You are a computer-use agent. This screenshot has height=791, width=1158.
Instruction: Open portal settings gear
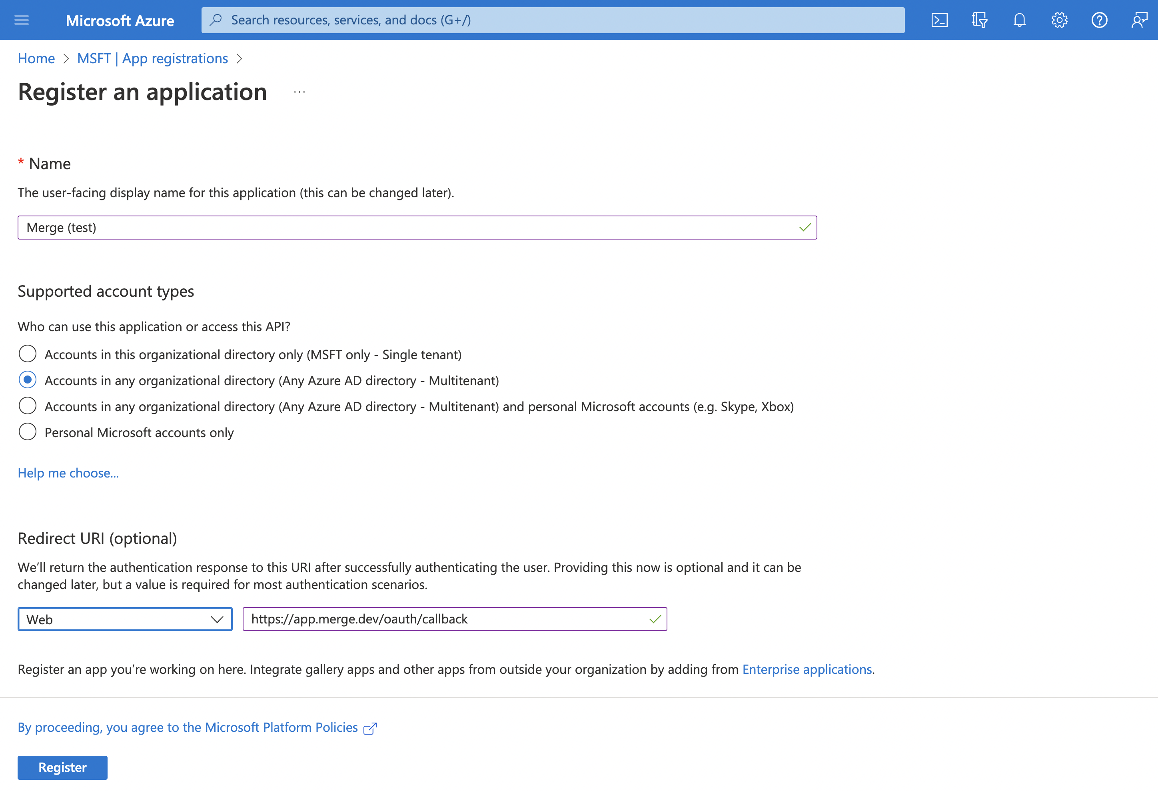pyautogui.click(x=1059, y=20)
